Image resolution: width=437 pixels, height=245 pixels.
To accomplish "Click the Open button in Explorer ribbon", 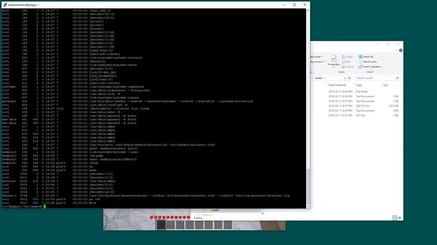I will point(348,56).
